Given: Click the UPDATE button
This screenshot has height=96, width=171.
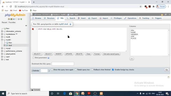Looking at the screenshot, I should pos(69,54).
